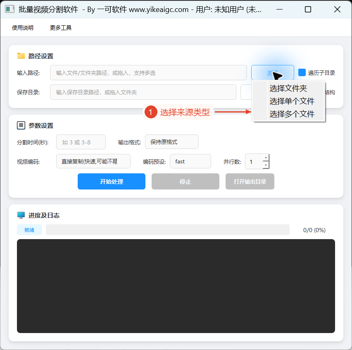Click the list icon beside 参数设置
Image resolution: width=352 pixels, height=350 pixels.
pyautogui.click(x=21, y=125)
